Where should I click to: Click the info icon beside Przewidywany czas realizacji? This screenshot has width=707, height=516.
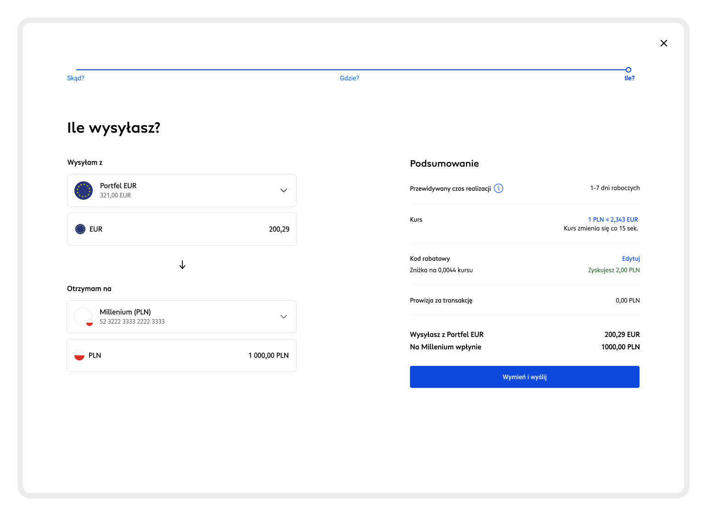pos(498,188)
